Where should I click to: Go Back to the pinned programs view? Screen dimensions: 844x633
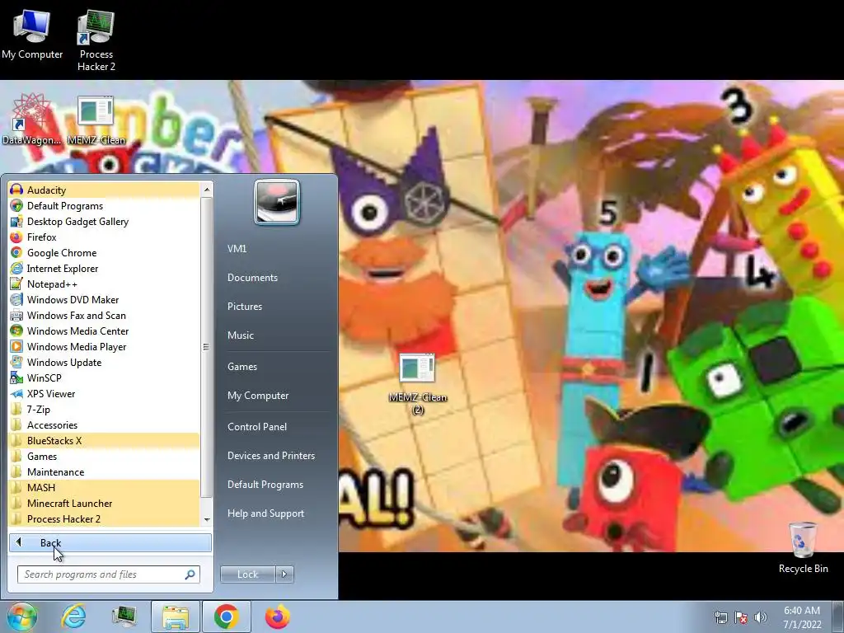[110, 542]
